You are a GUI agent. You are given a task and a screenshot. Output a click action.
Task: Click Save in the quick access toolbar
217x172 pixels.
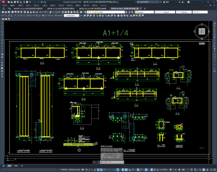click(15, 2)
